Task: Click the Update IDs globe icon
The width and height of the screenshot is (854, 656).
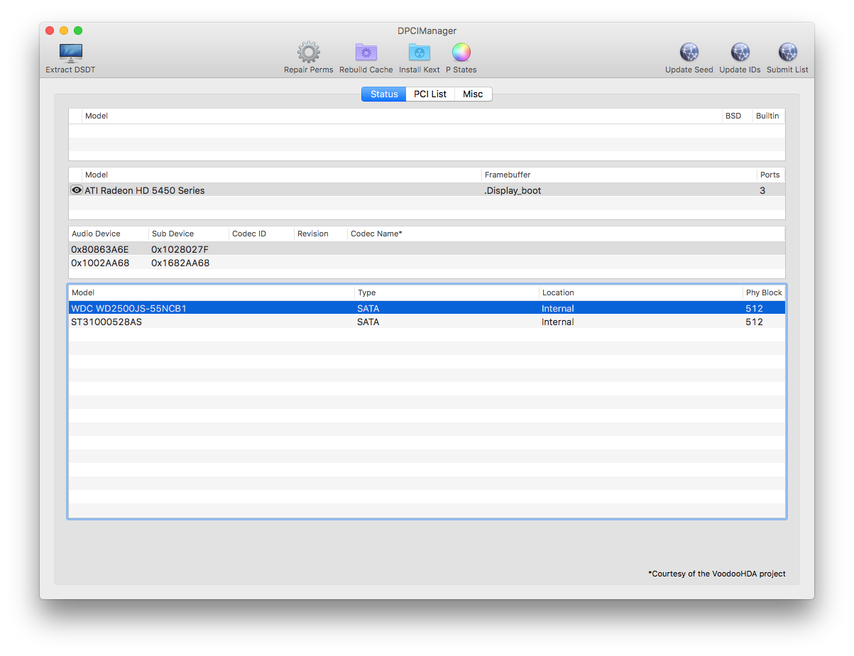Action: [x=740, y=53]
